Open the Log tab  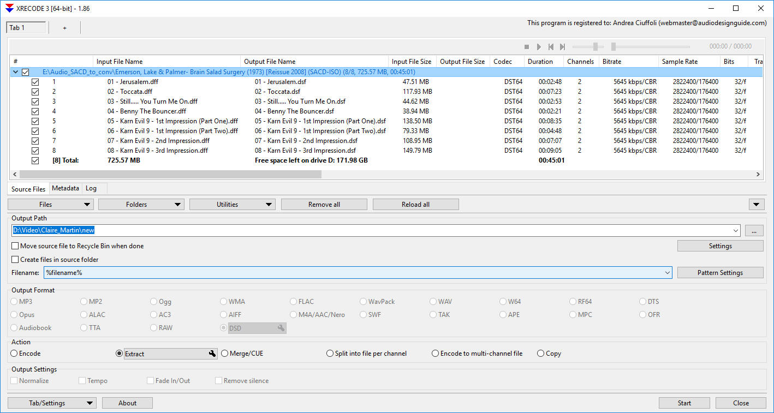91,188
